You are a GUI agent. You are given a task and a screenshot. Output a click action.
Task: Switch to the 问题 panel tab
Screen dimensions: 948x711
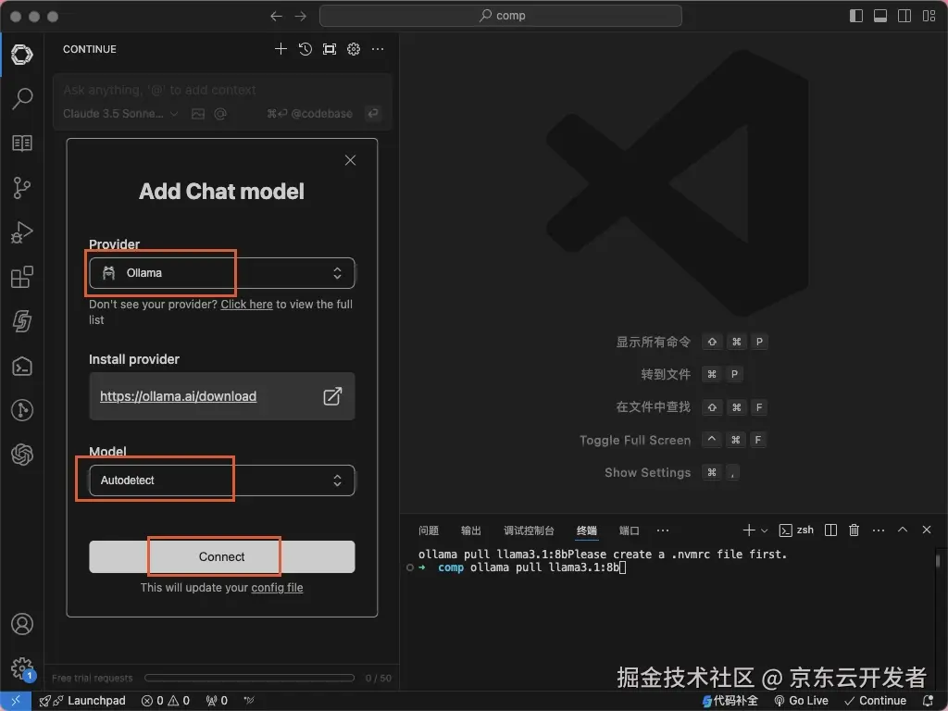pos(429,530)
